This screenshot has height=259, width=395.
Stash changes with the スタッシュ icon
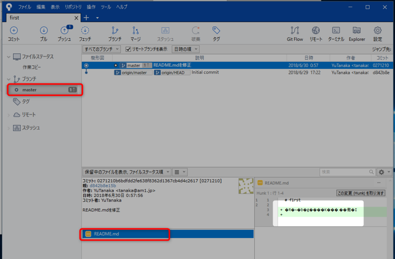[165, 34]
